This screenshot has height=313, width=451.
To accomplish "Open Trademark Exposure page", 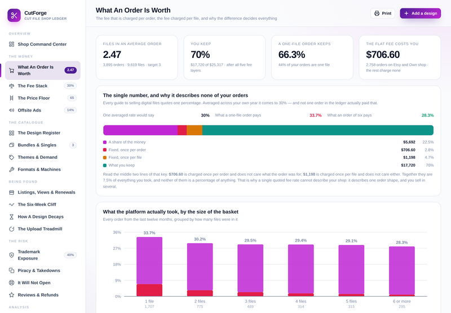I will [43, 255].
